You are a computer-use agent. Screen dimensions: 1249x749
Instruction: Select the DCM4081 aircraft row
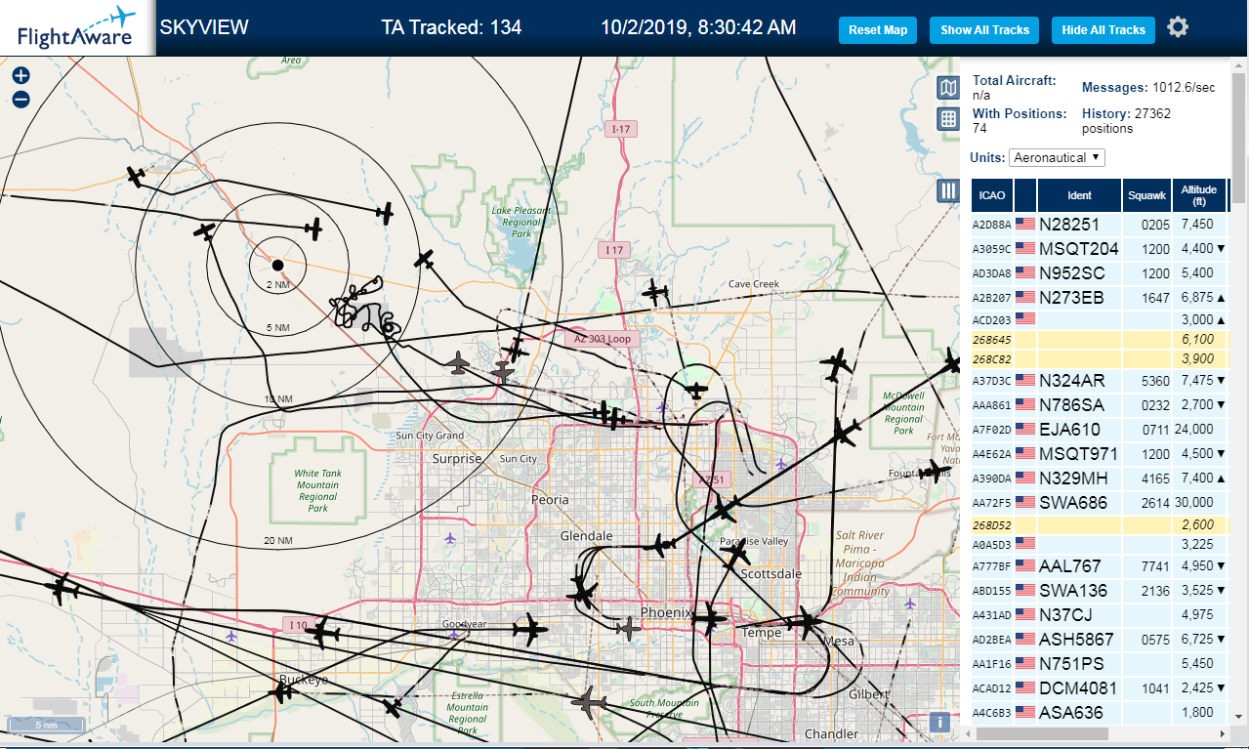(x=1099, y=688)
